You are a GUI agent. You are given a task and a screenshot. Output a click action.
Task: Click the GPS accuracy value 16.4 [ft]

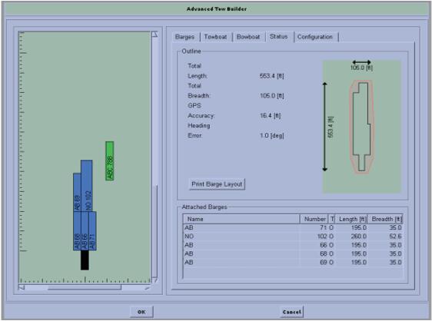click(x=271, y=116)
